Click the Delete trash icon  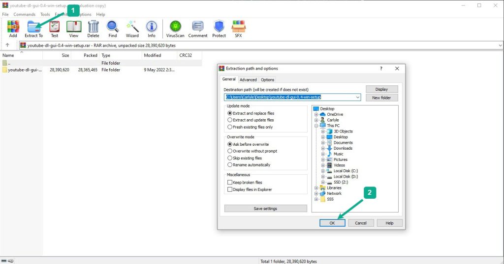click(93, 29)
